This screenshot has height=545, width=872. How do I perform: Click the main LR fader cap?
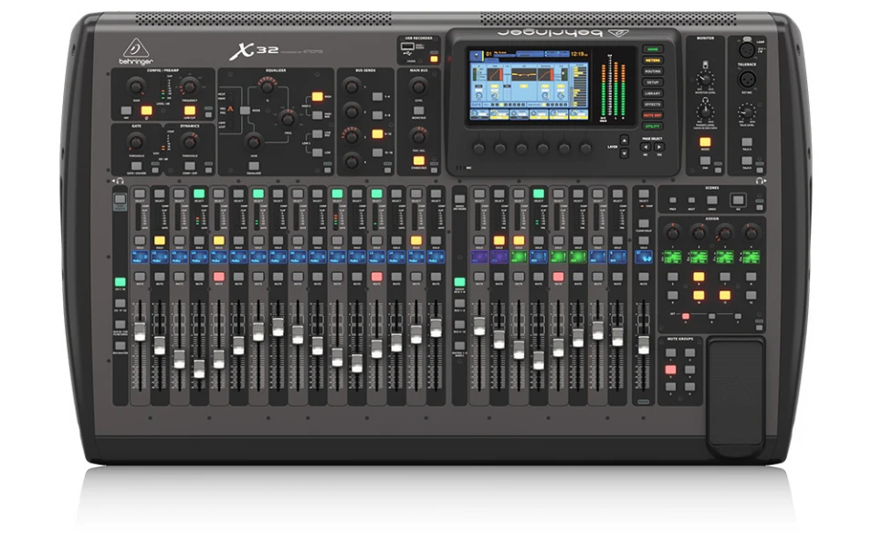(x=644, y=345)
